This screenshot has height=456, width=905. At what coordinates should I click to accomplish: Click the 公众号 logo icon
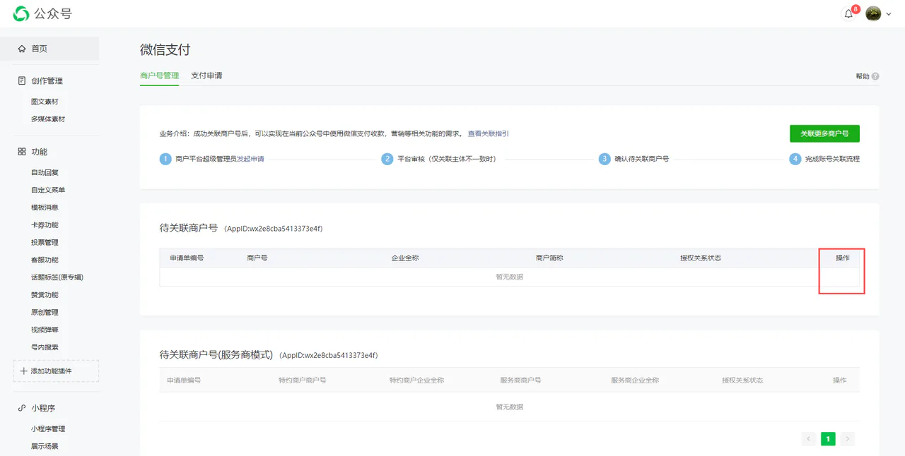pyautogui.click(x=21, y=14)
